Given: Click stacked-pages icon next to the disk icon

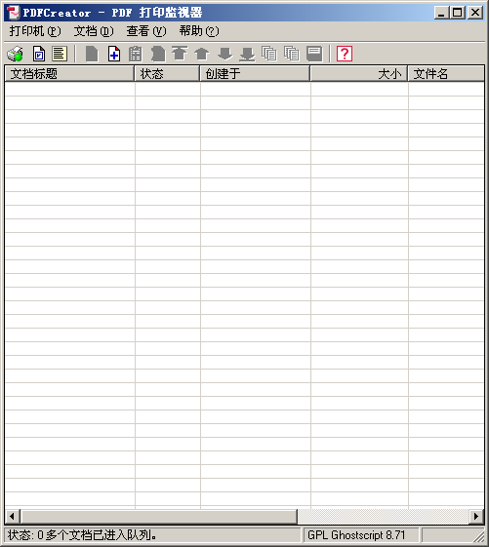Looking at the screenshot, I should (292, 54).
